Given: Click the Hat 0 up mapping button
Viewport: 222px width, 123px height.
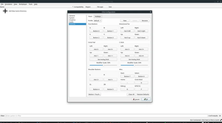Looking at the screenshot, I should point(127,38).
